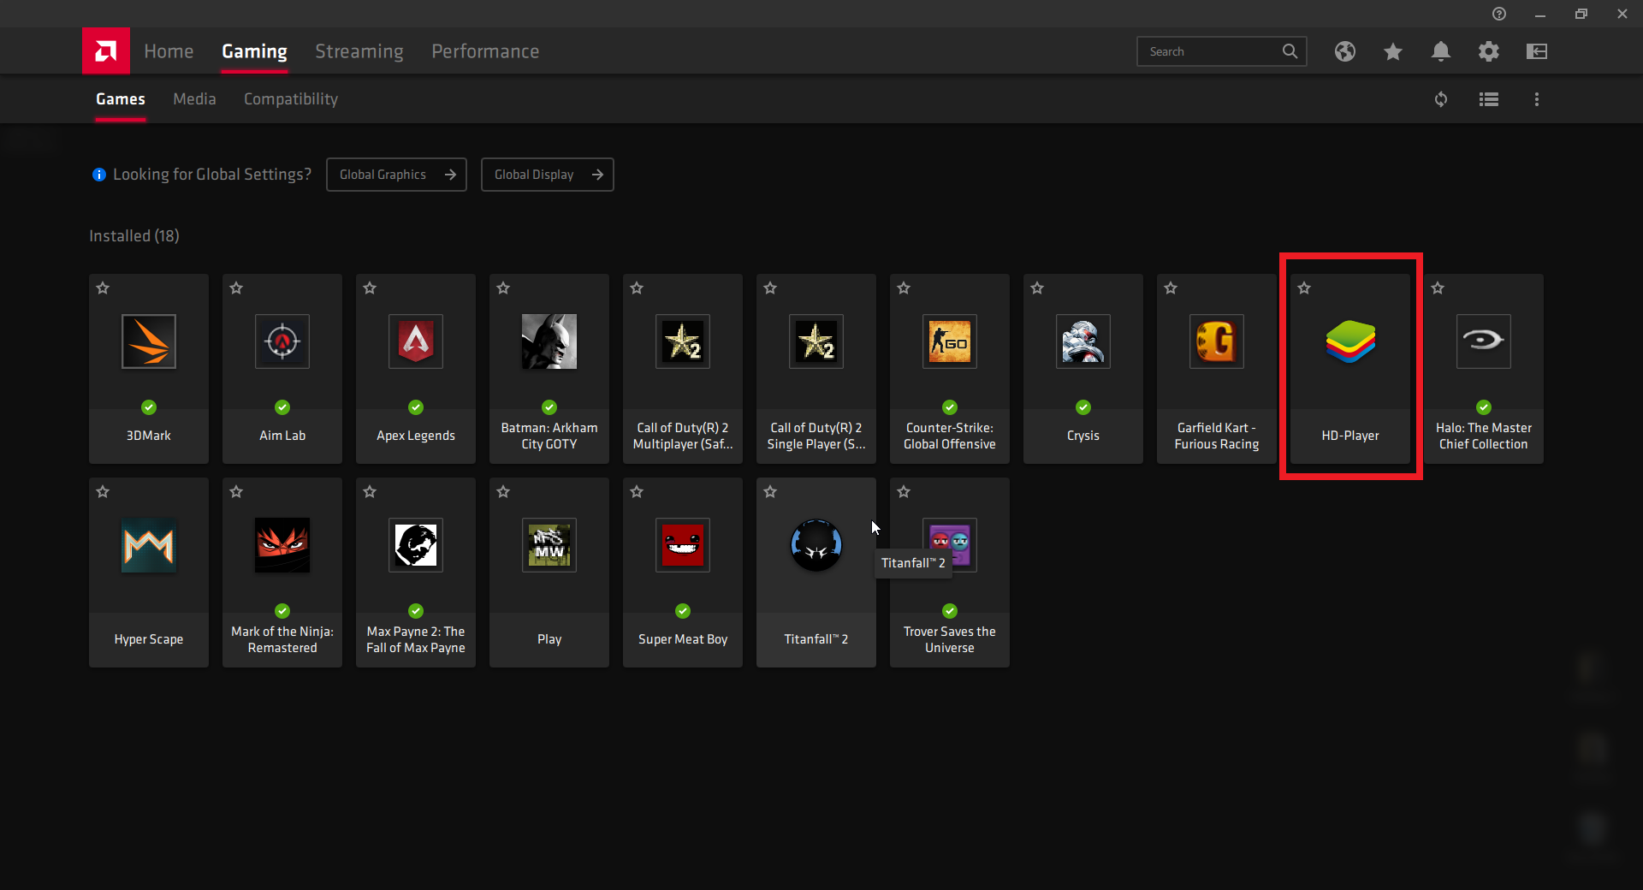This screenshot has width=1643, height=890.
Task: Favorite 3DMark with its star toggle
Action: [x=103, y=288]
